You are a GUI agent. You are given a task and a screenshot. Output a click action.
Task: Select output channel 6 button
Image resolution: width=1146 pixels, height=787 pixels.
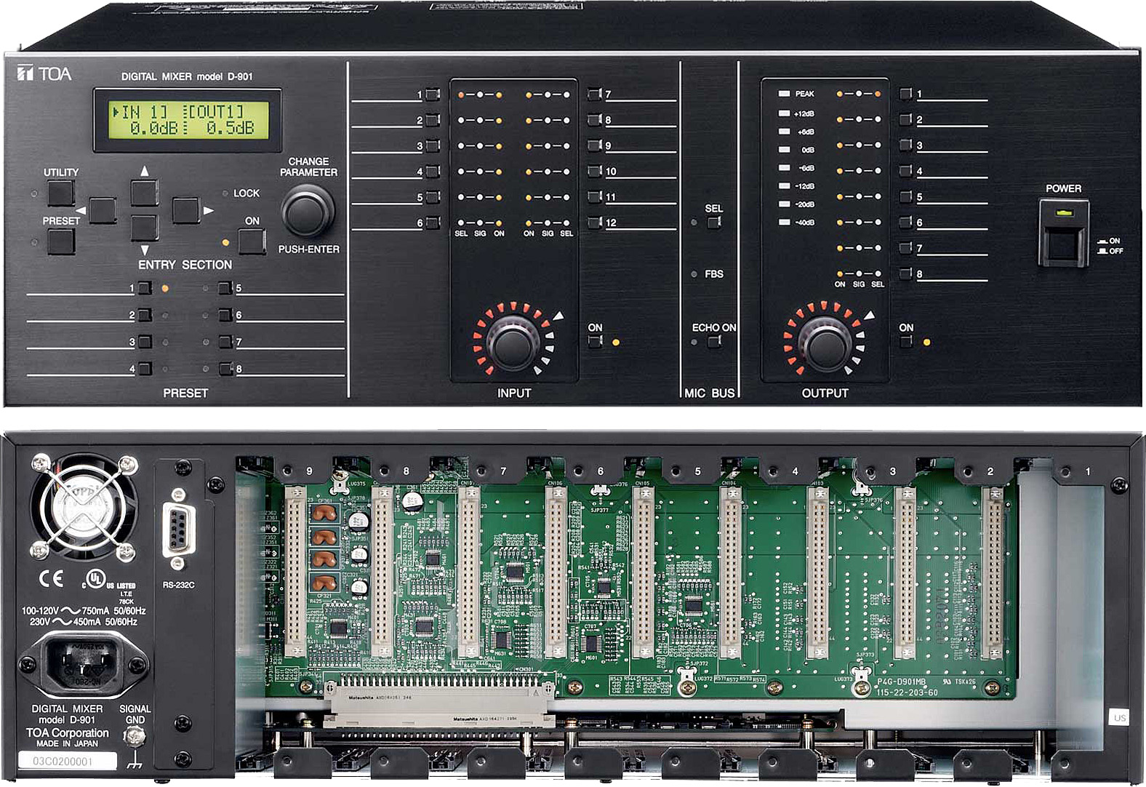pos(905,223)
